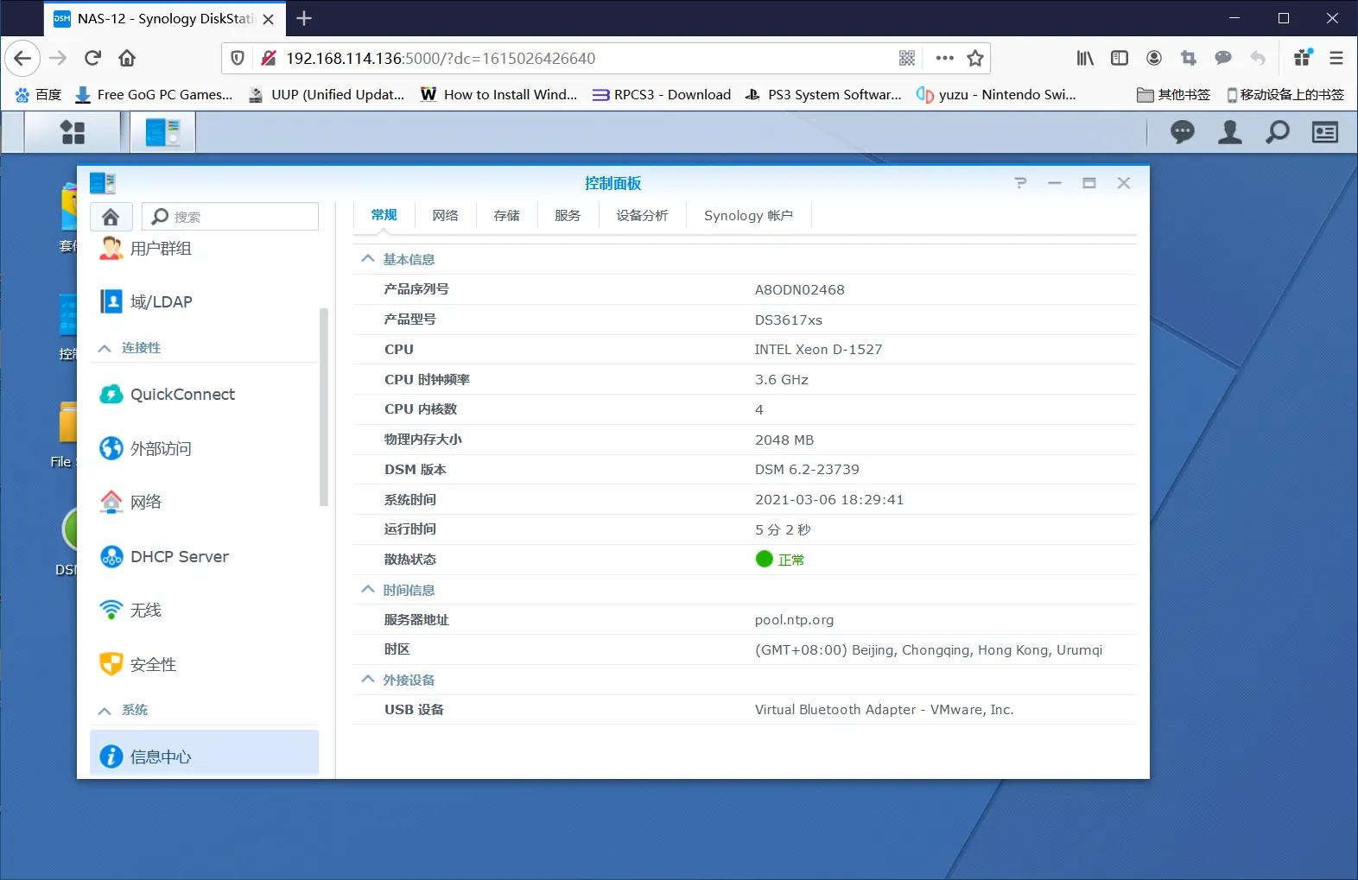Viewport: 1358px width, 880px height.
Task: Open 无线 wireless settings
Action: point(204,611)
